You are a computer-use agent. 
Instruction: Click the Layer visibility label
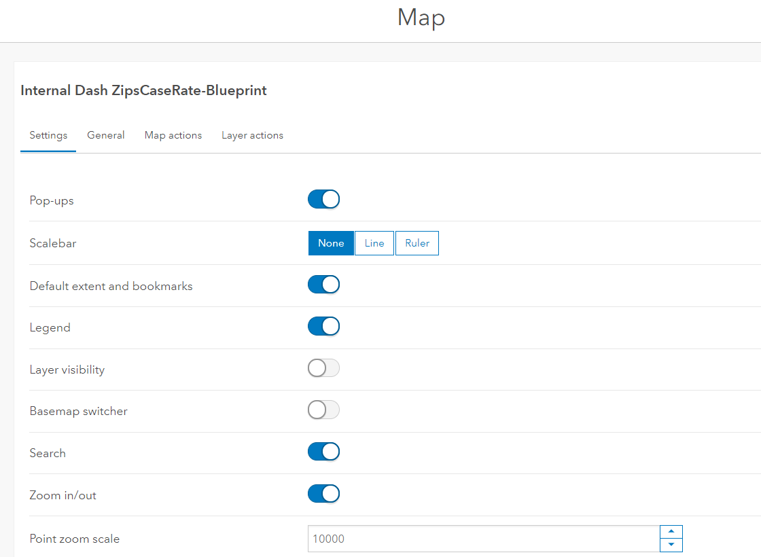67,370
